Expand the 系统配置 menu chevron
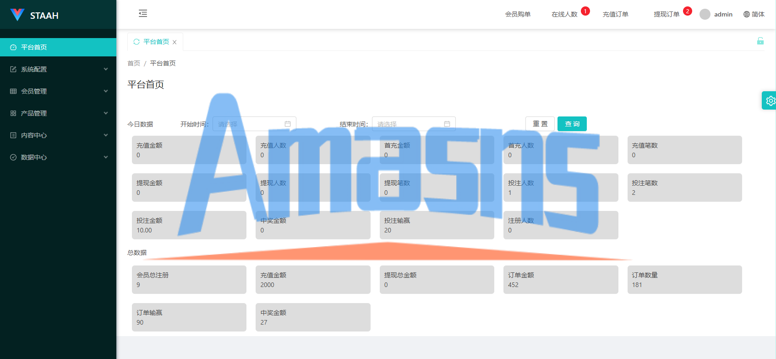The height and width of the screenshot is (359, 776). point(106,69)
